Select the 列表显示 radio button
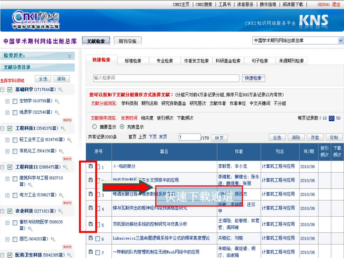Viewport: 344px width, 258px height. click(122, 127)
